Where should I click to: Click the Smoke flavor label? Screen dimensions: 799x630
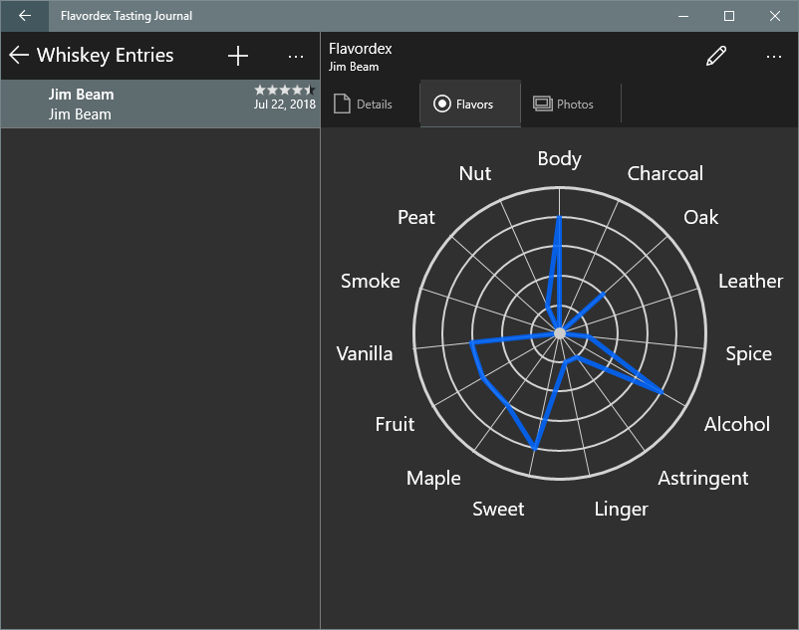pos(370,281)
